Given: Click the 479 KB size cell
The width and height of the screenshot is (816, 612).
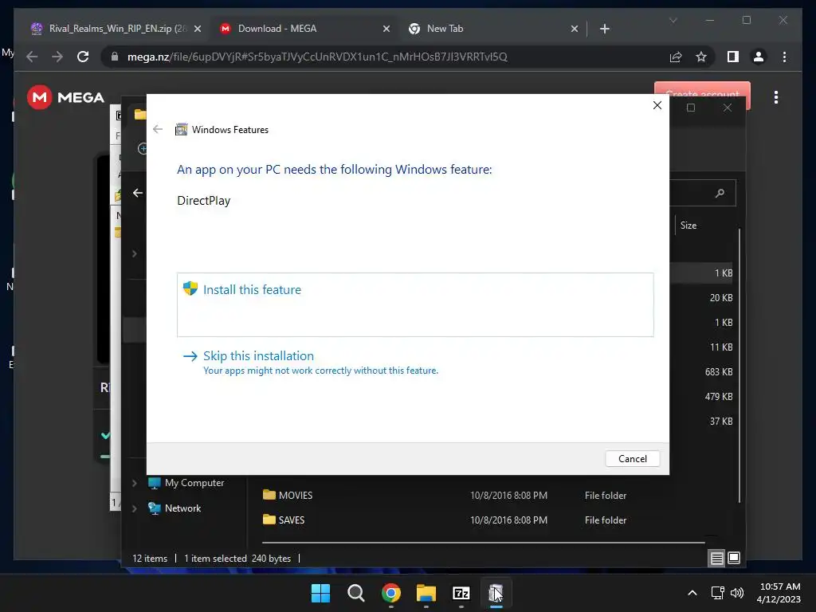Looking at the screenshot, I should point(719,397).
